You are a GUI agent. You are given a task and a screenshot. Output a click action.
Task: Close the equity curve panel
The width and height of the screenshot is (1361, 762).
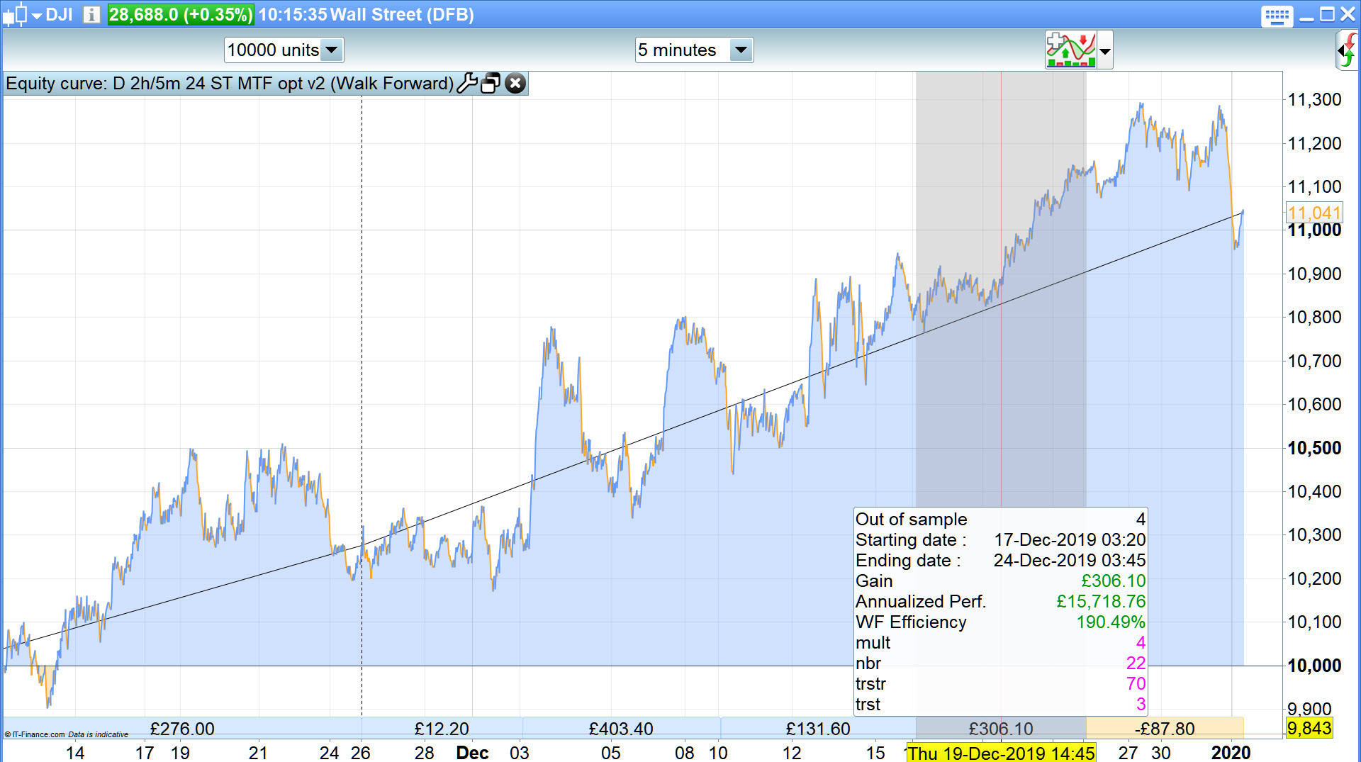click(515, 84)
